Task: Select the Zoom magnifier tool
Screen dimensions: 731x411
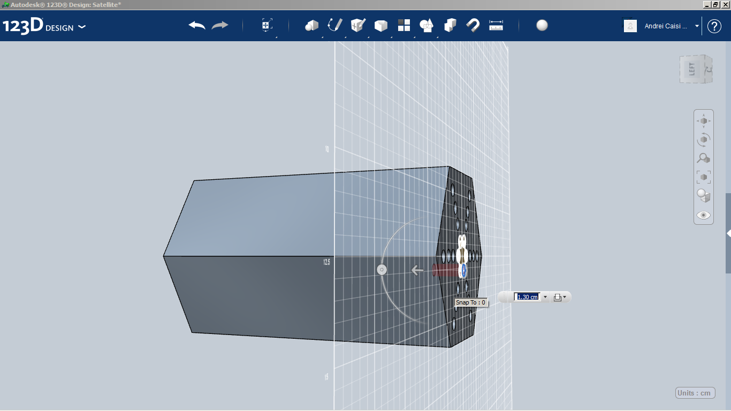Action: [x=704, y=158]
